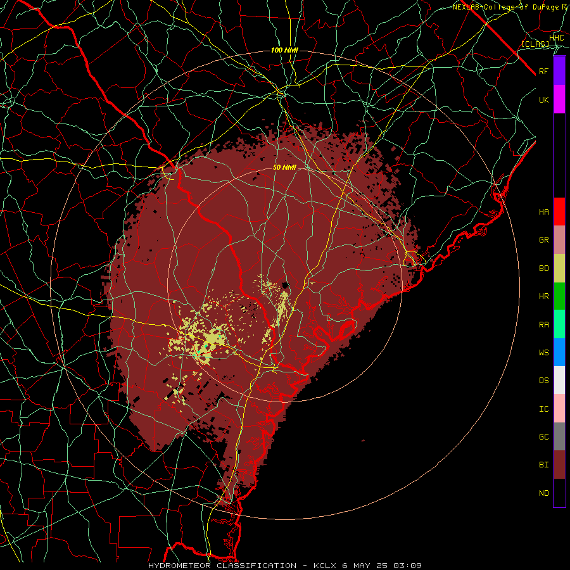
Task: Click the 6 MAY 25 date text
Action: pyautogui.click(x=365, y=566)
